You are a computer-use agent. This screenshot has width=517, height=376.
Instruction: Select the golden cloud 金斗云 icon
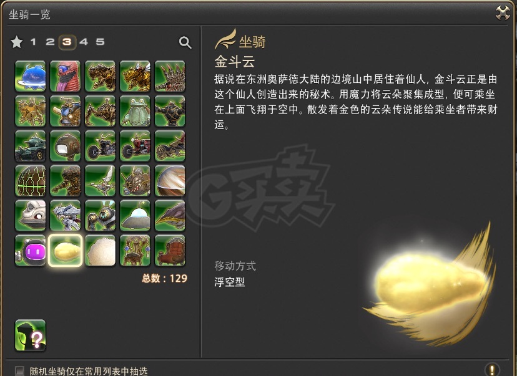click(66, 251)
